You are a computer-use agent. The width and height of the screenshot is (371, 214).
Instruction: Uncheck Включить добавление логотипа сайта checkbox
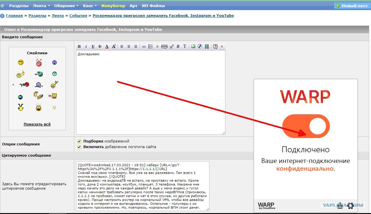click(x=79, y=147)
